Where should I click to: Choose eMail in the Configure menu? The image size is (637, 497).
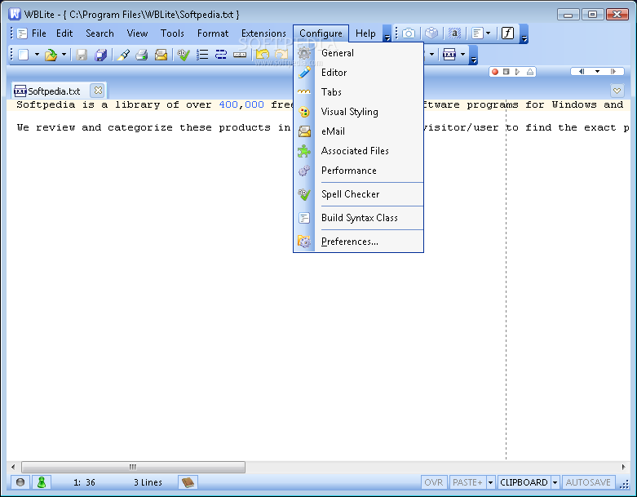pyautogui.click(x=359, y=131)
